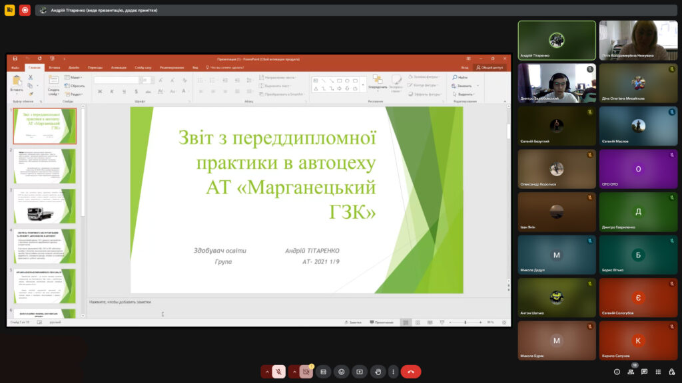682x383 pixels.
Task: Click Примечания comments button in status bar
Action: pos(382,322)
